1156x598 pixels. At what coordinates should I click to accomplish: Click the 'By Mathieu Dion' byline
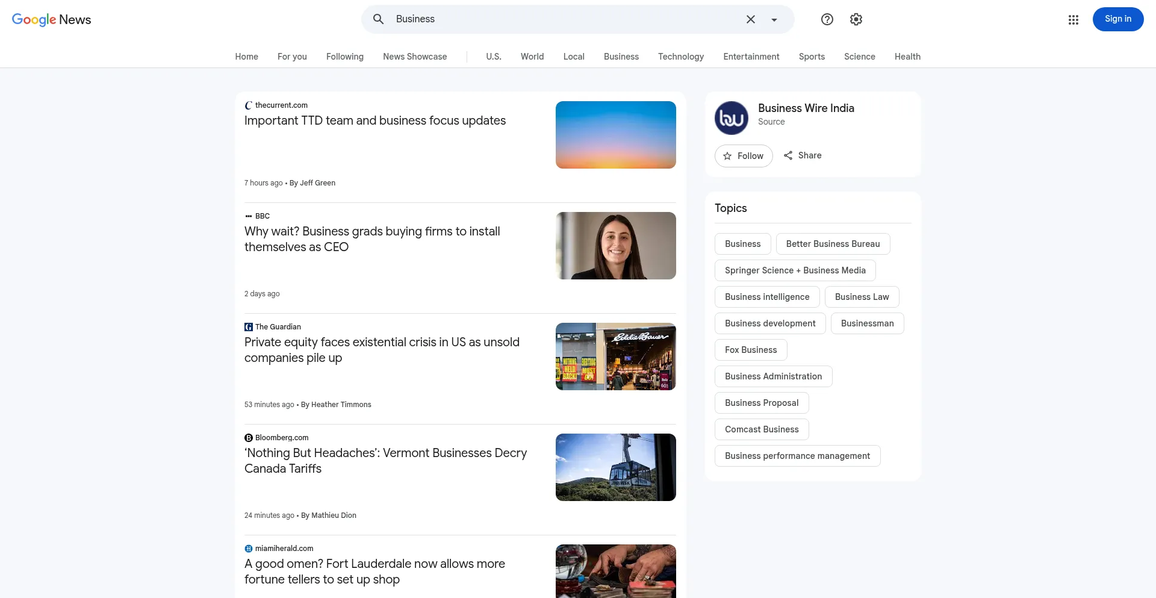tap(329, 515)
